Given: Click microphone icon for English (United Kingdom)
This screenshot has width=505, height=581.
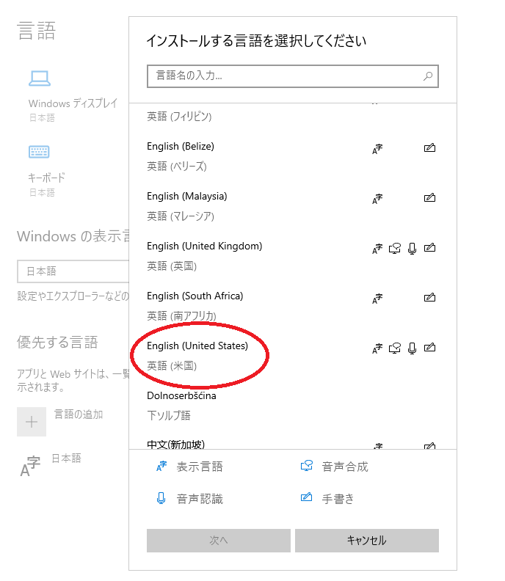Looking at the screenshot, I should [x=412, y=249].
